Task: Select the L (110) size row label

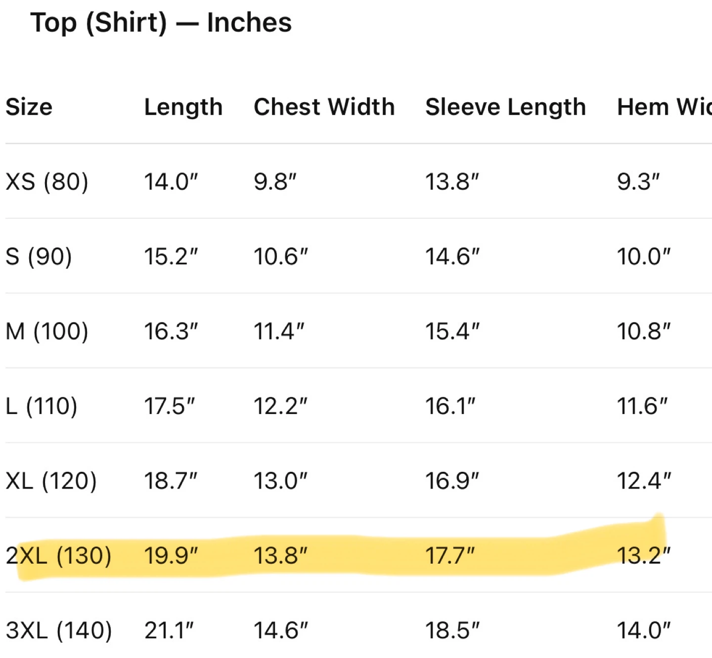Action: [x=42, y=407]
